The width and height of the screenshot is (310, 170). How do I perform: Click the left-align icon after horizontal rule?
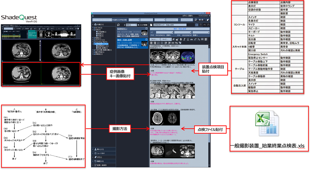[x=206, y=39]
